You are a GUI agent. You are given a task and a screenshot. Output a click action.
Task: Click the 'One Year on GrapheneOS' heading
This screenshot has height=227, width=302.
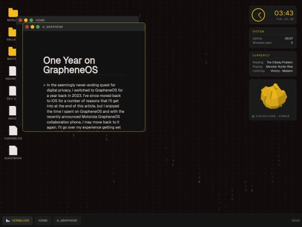point(70,65)
